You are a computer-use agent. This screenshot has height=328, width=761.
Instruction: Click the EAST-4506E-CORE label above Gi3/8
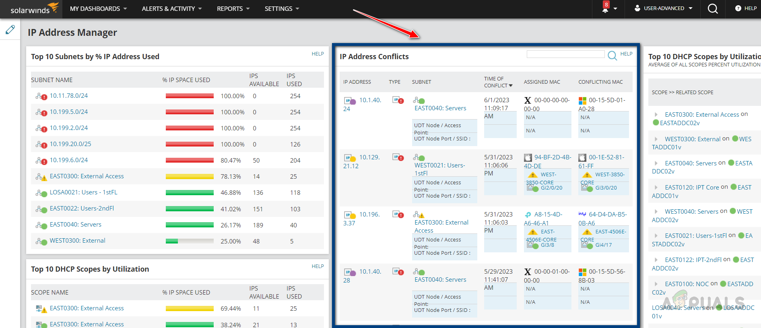(541, 236)
